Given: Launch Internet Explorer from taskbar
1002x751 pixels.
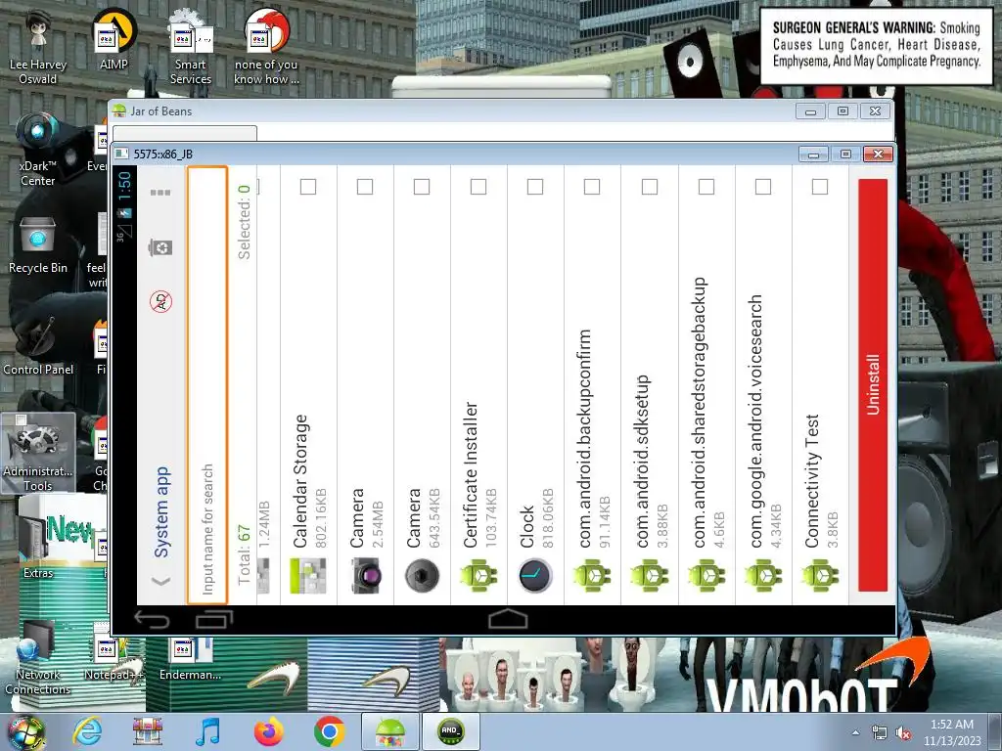Looking at the screenshot, I should coord(87,731).
